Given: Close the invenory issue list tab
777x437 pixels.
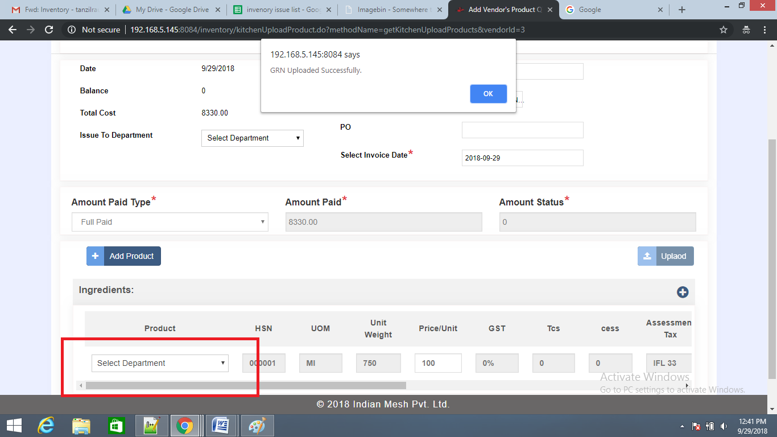Looking at the screenshot, I should (328, 10).
